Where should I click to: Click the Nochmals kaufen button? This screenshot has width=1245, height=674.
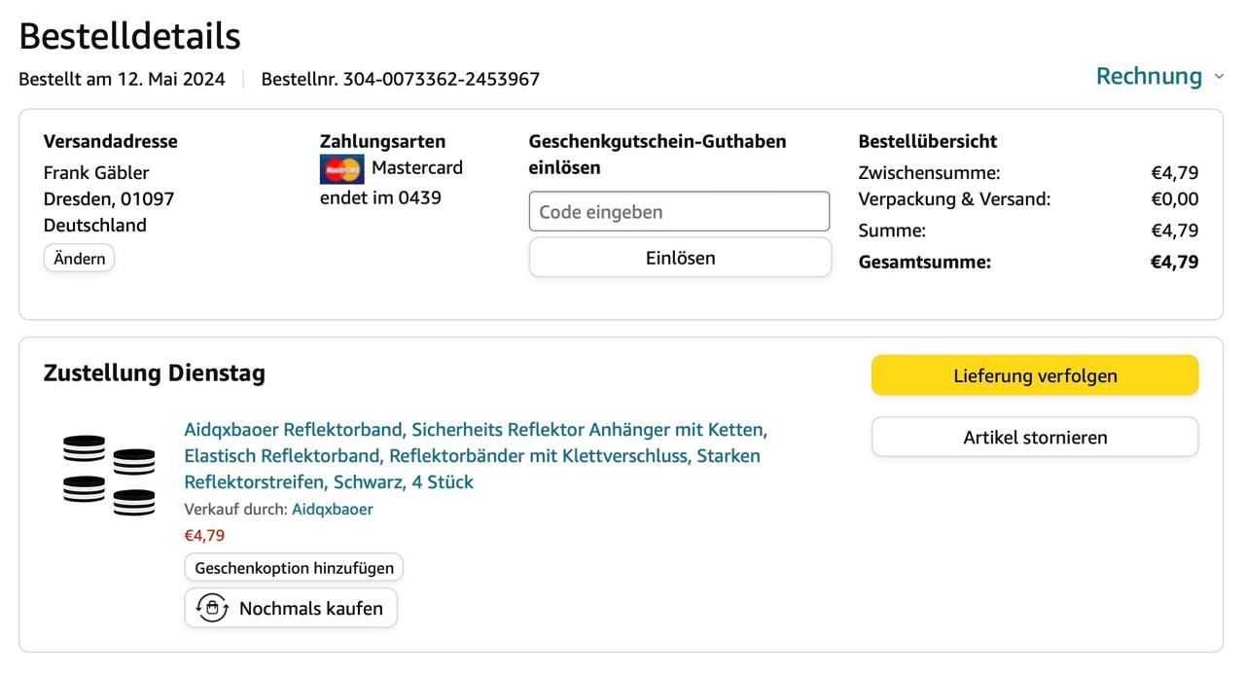[x=291, y=608]
